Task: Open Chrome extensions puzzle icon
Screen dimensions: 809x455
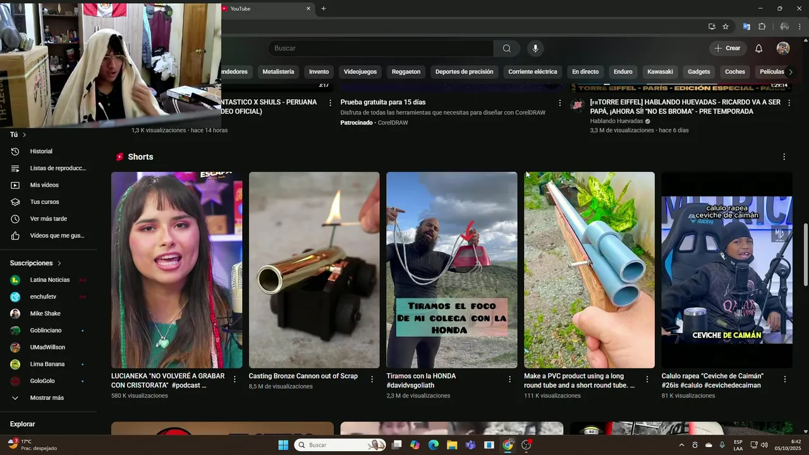Action: coord(762,27)
